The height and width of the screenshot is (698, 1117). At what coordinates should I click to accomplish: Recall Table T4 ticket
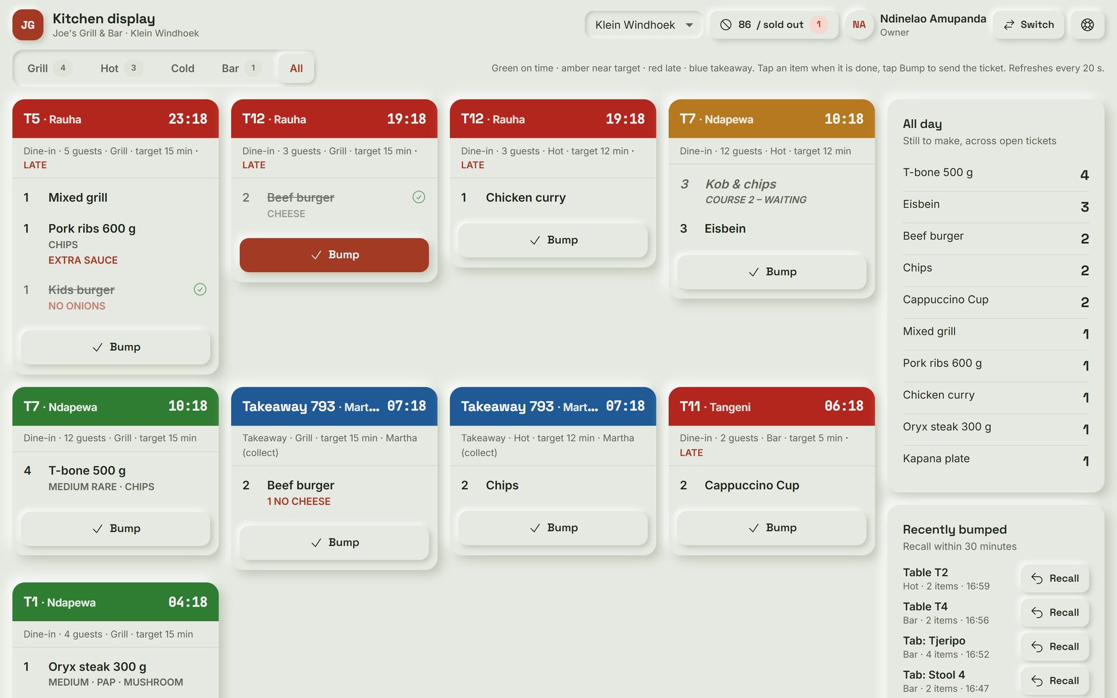tap(1055, 612)
